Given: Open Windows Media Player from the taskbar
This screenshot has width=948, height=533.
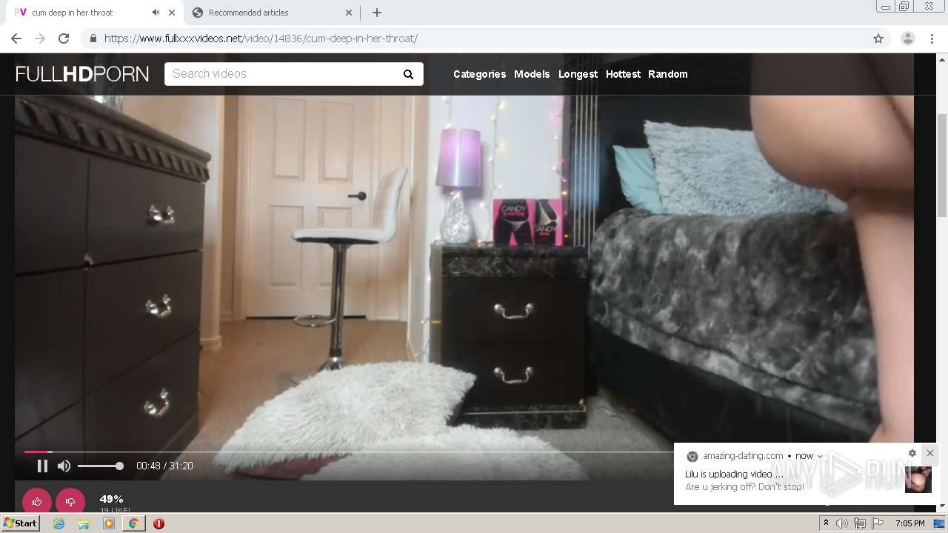Looking at the screenshot, I should [109, 523].
